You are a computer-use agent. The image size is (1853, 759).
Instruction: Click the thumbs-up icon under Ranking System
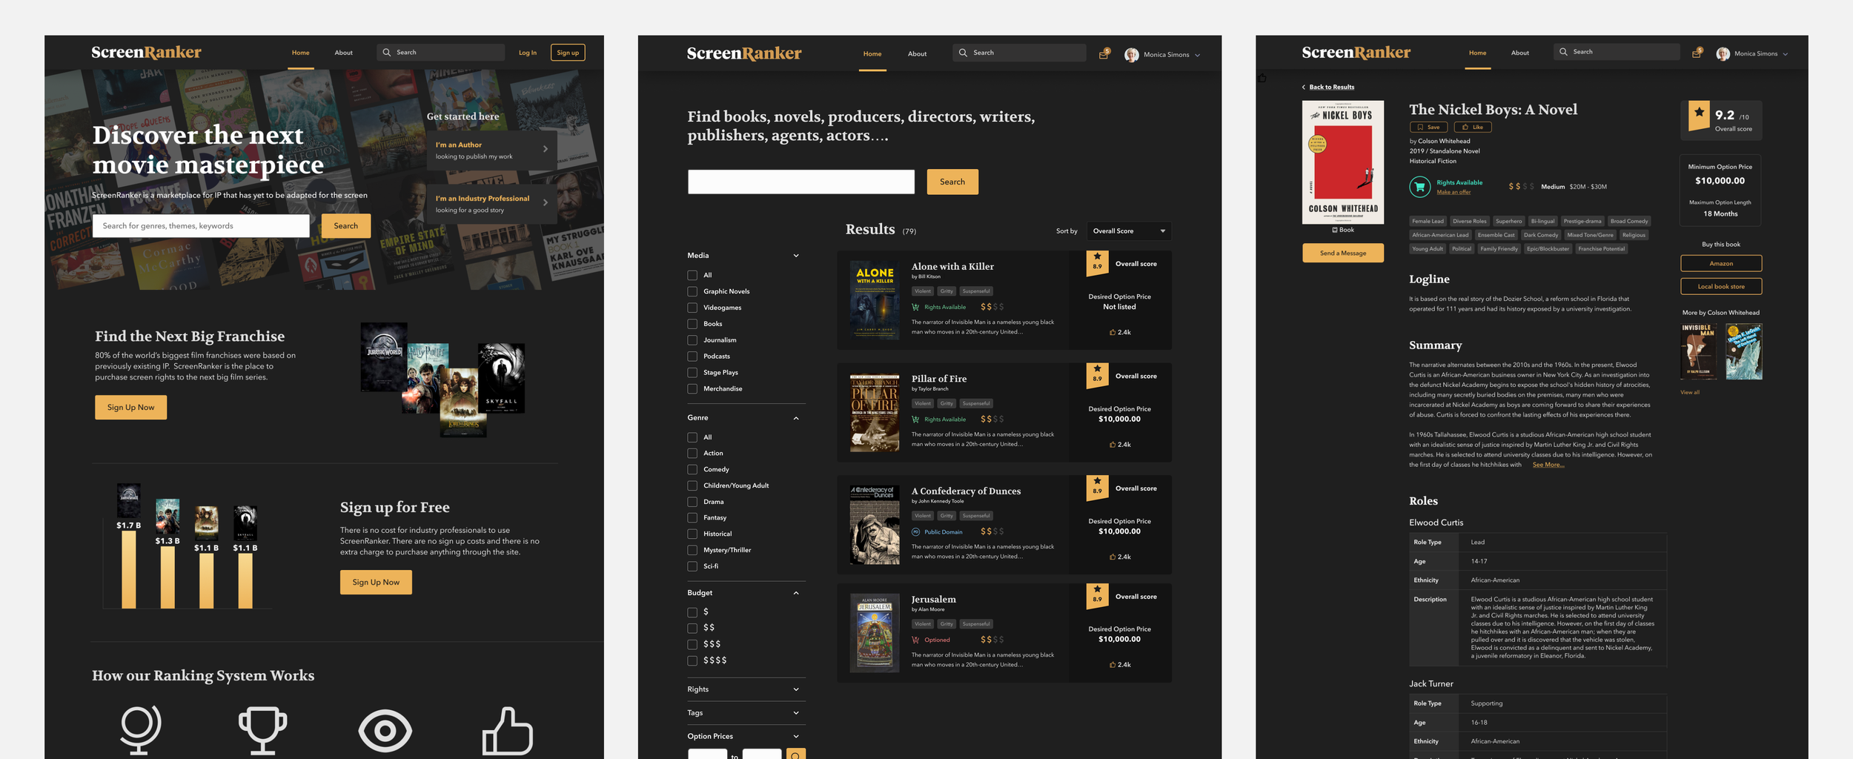click(508, 731)
